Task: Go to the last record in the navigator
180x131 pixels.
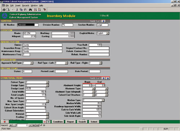Action: 34,125
